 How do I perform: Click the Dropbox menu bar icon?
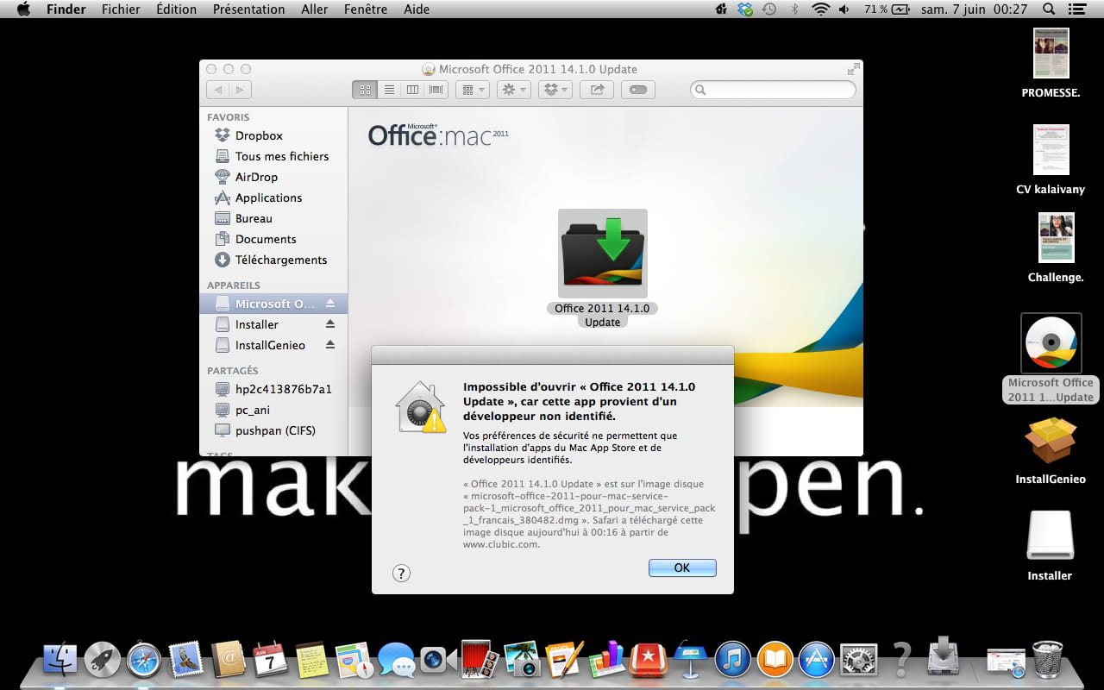coord(745,9)
